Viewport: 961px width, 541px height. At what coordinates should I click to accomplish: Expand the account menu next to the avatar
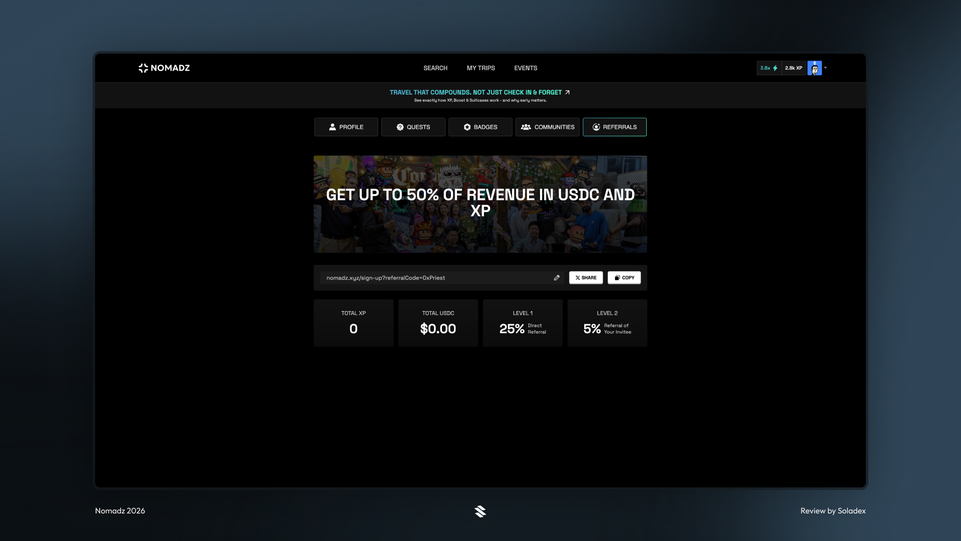click(825, 68)
